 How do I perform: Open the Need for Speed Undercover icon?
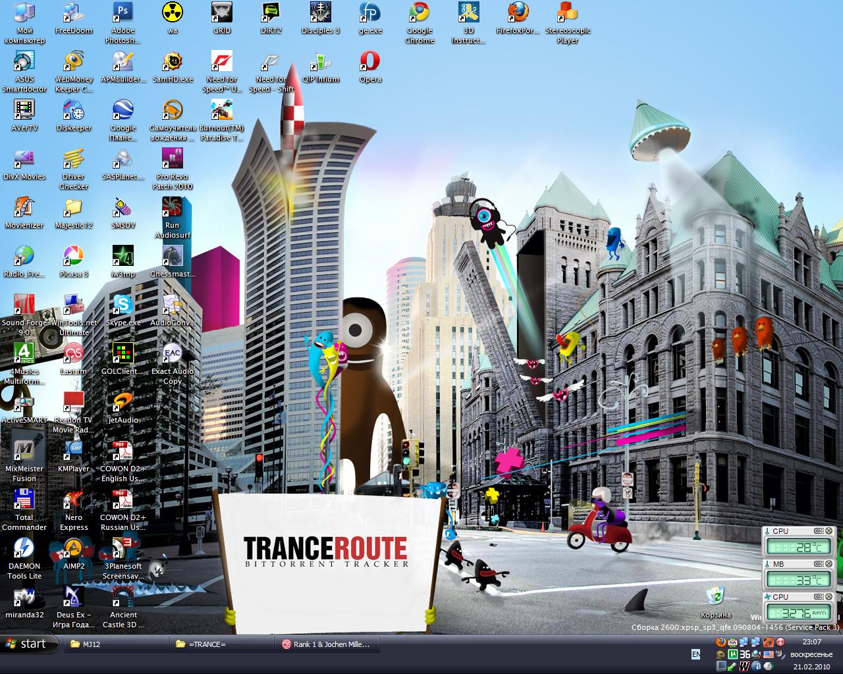point(222,72)
